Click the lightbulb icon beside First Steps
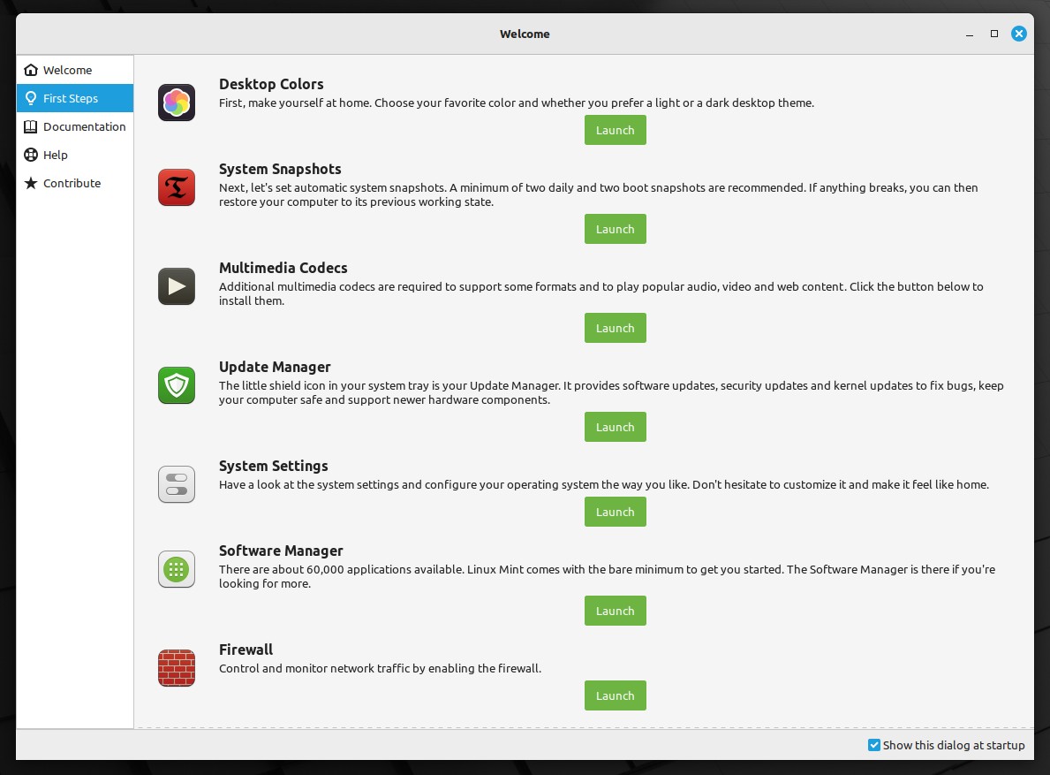This screenshot has width=1050, height=775. point(31,98)
